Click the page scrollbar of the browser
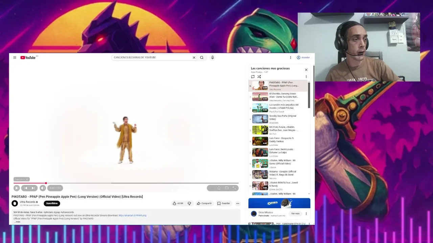Image resolution: width=433 pixels, height=243 pixels. [x=314, y=91]
